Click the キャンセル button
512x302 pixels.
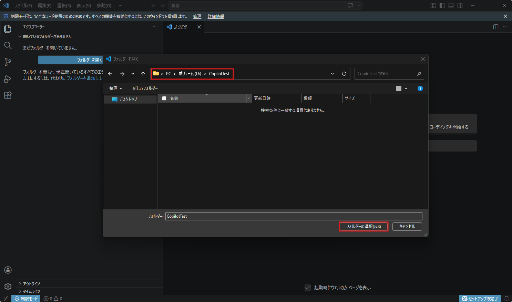[x=407, y=227]
